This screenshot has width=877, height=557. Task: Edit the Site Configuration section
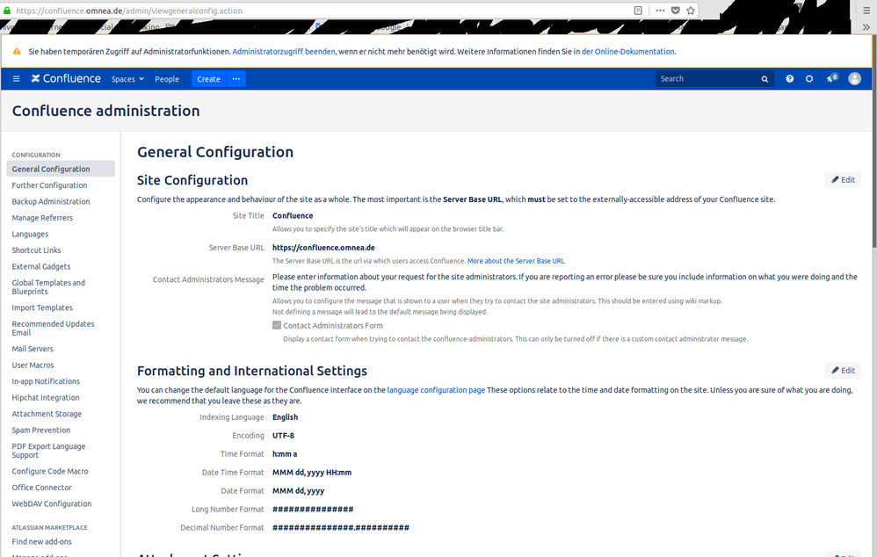843,179
